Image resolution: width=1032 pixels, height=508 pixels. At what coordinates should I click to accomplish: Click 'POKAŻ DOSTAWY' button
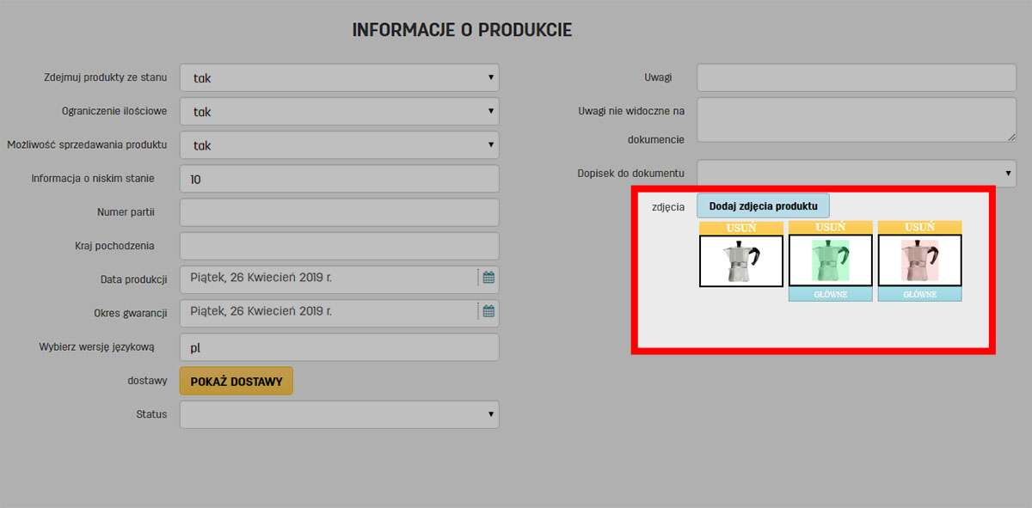pyautogui.click(x=236, y=381)
